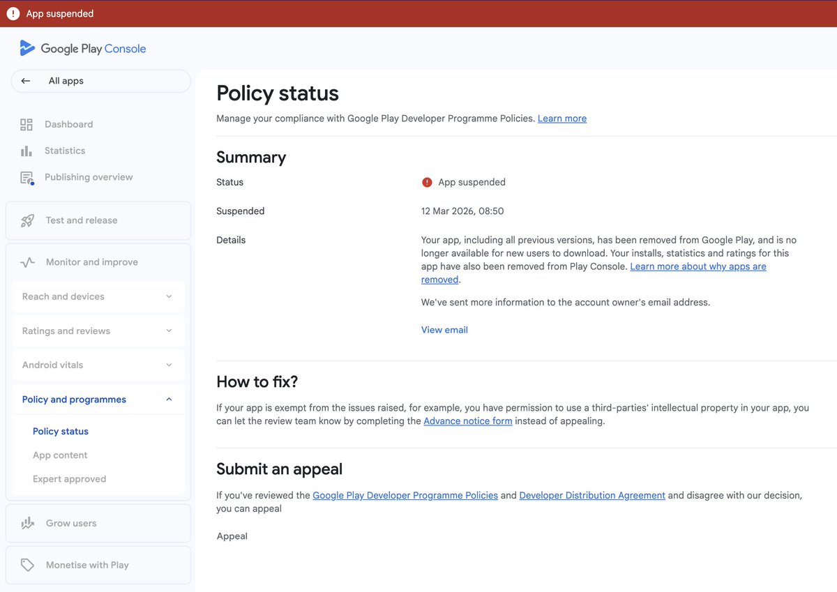The height and width of the screenshot is (592, 837).
Task: Select Policy status in the sidebar
Action: pyautogui.click(x=61, y=431)
